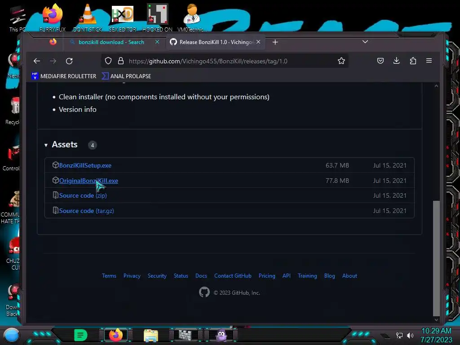Click the BonziKillSetup.exe package icon
The image size is (460, 345).
click(x=55, y=165)
